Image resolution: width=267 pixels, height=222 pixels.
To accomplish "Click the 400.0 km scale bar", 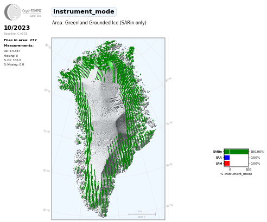I will 142,214.
